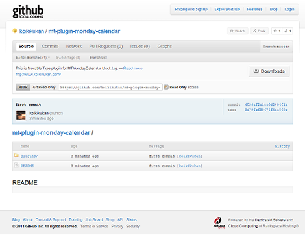
Task: Open Contact & Support
Action: pyautogui.click(x=51, y=220)
